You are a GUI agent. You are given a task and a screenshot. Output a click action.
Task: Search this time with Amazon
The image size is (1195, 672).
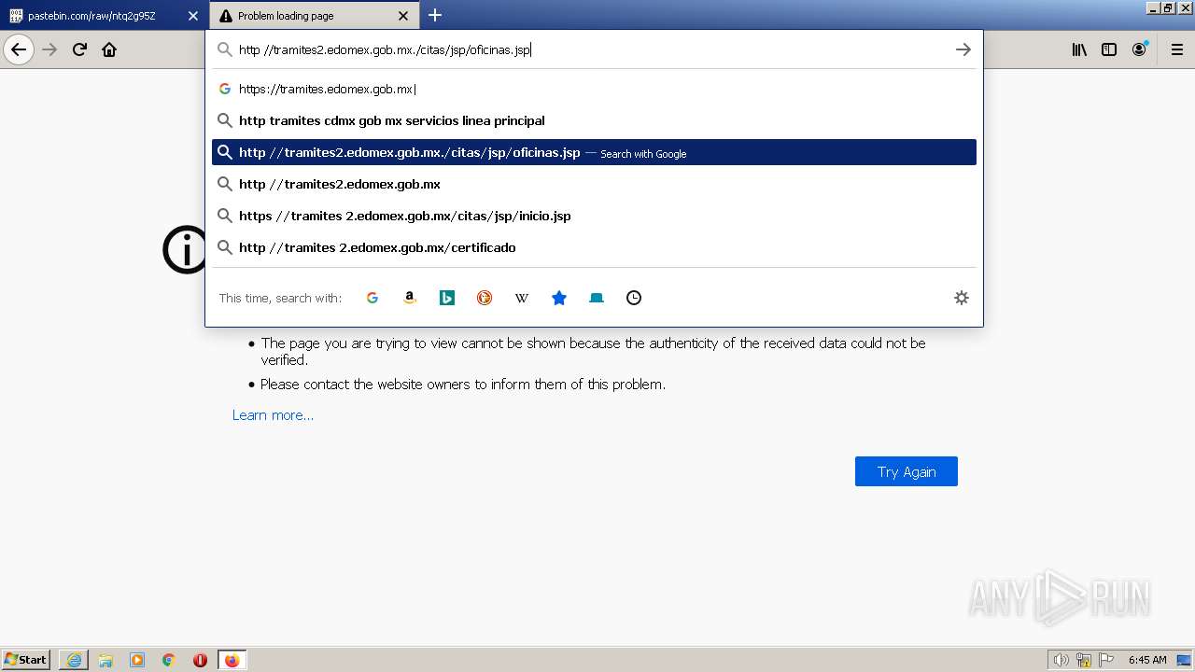point(409,298)
